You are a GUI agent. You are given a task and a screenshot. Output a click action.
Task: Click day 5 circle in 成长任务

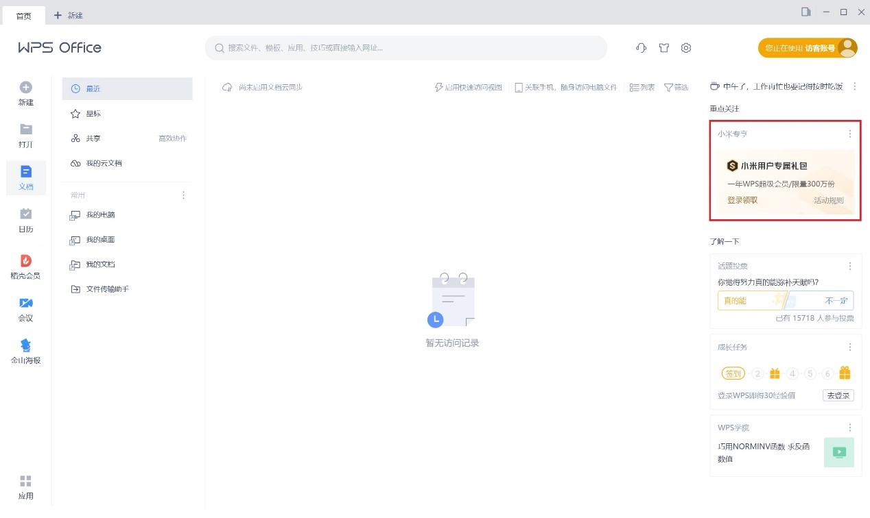(x=810, y=373)
